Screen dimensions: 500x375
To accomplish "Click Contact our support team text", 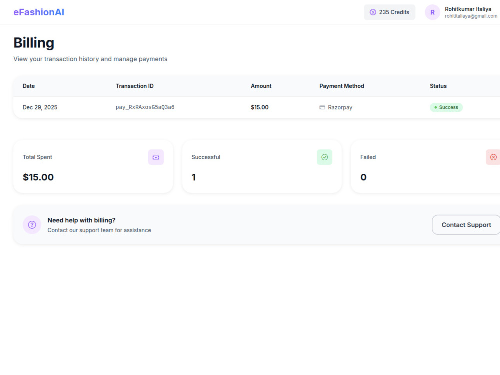I will tap(99, 230).
